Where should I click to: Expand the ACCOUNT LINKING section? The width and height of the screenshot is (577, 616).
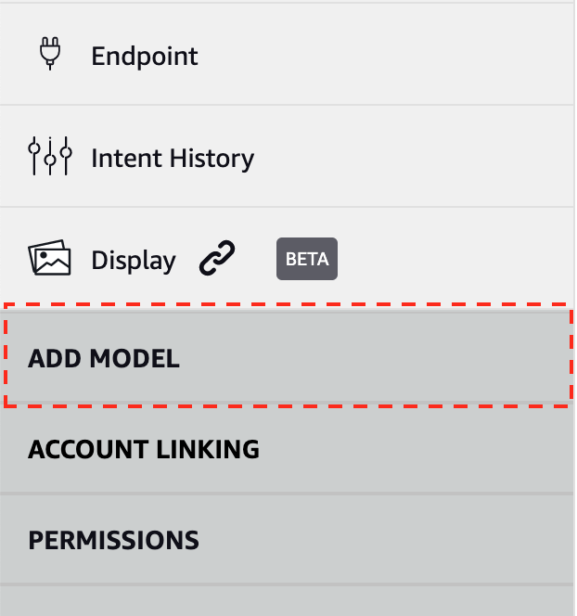click(x=287, y=449)
